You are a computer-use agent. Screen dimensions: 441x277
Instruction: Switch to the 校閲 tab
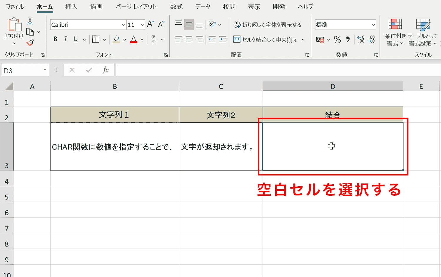[229, 7]
